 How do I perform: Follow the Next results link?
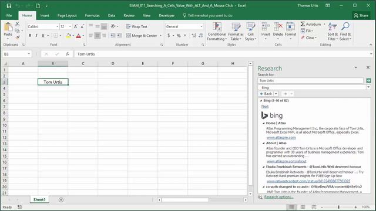point(265,107)
